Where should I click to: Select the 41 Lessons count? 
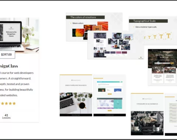click(6, 116)
